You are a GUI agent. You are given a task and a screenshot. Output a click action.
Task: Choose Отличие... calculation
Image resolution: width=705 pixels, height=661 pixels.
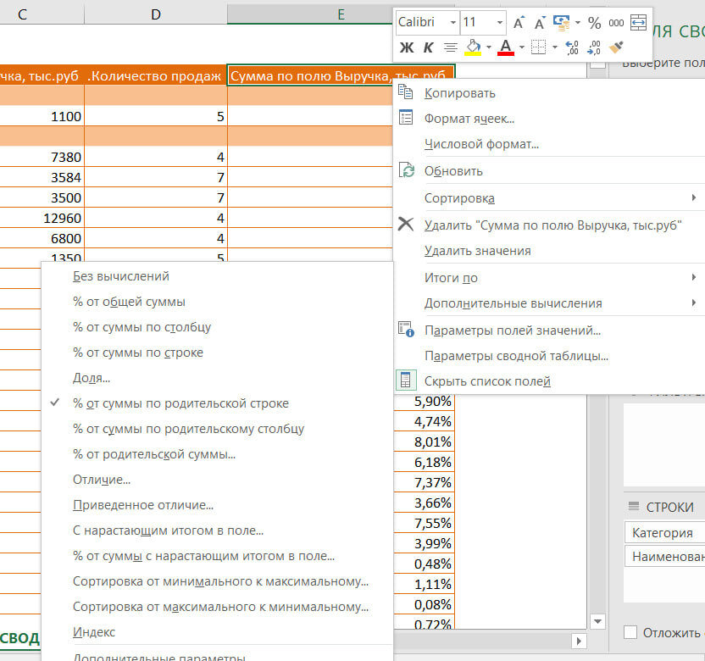click(102, 480)
